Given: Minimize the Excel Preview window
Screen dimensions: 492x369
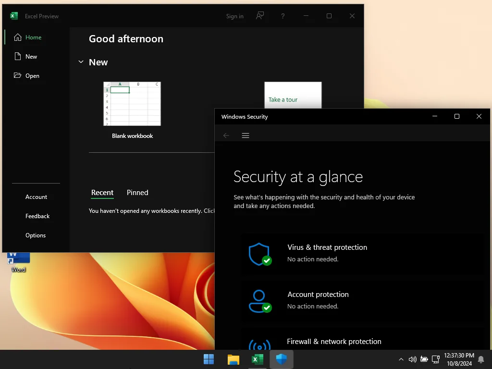Looking at the screenshot, I should 306,16.
